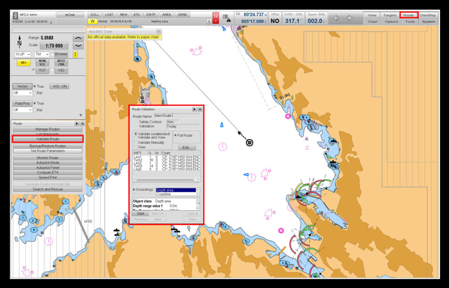Open the View menu
Image resolution: width=449 pixels, height=288 pixels.
(372, 15)
